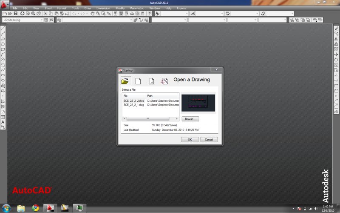Open the 3D Modeling workspace dropdown
340x213 pixels.
pos(23,20)
